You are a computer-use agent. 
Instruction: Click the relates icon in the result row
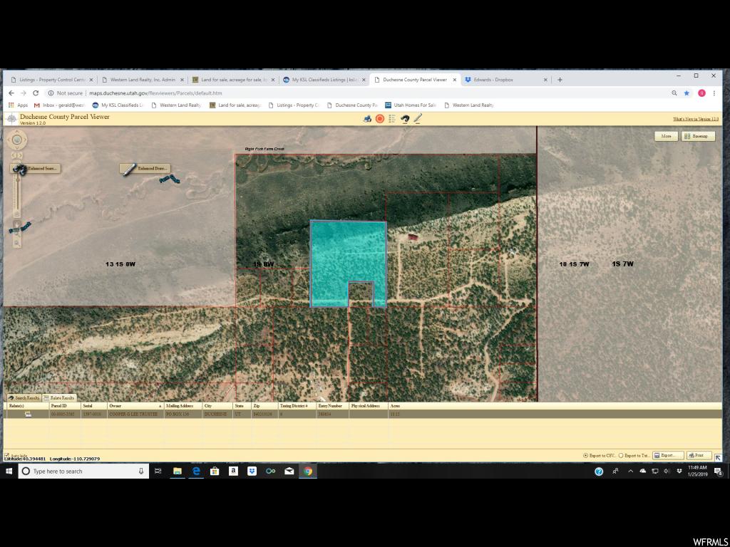click(28, 414)
